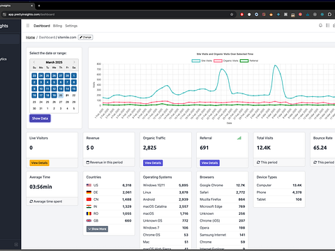Go to previous month in calendar

(34, 62)
